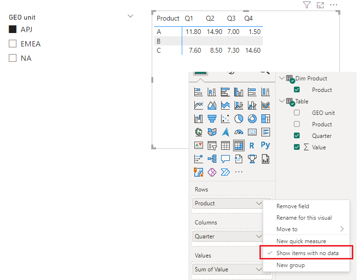The height and width of the screenshot is (280, 359).
Task: Click the Q1 column header
Action: click(189, 18)
